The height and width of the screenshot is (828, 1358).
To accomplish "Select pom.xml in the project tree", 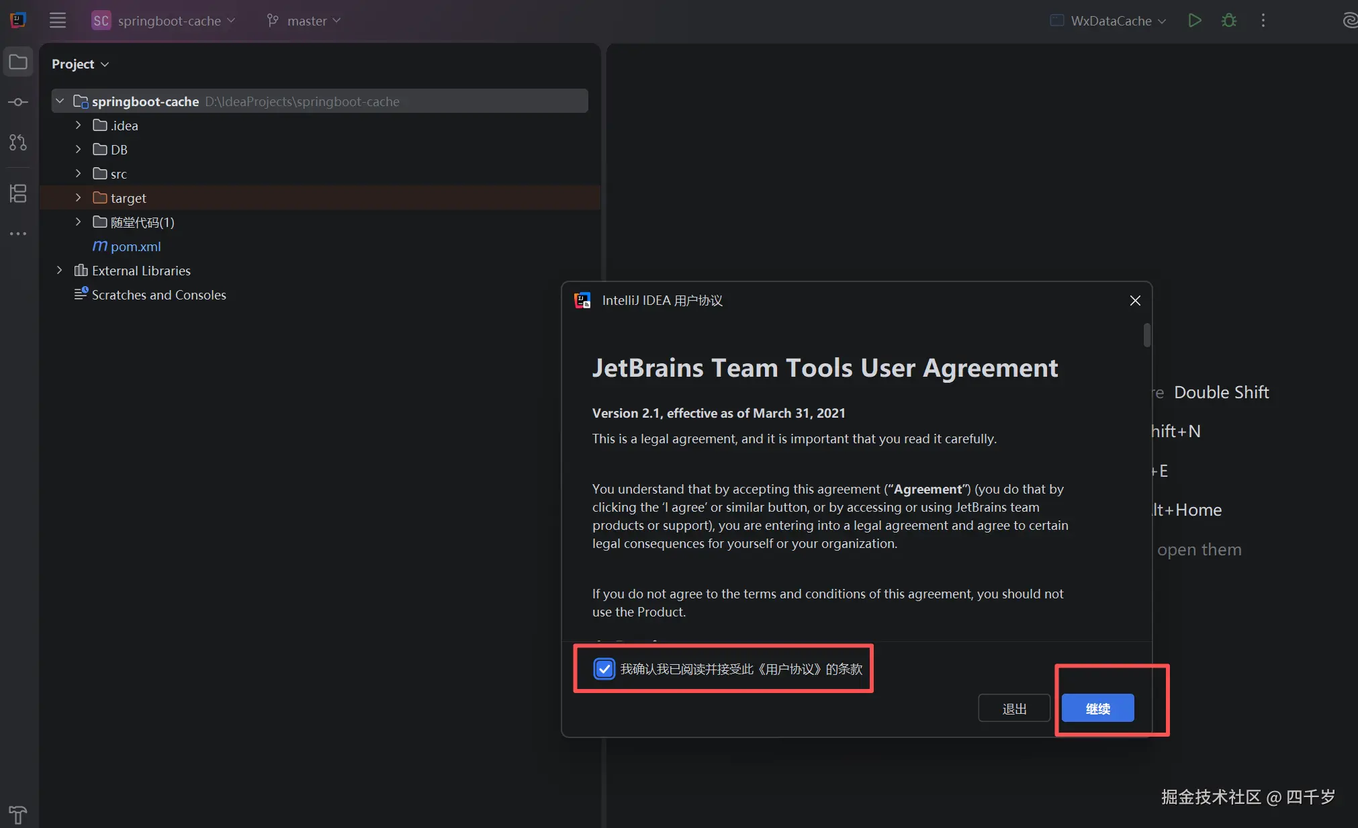I will (135, 246).
